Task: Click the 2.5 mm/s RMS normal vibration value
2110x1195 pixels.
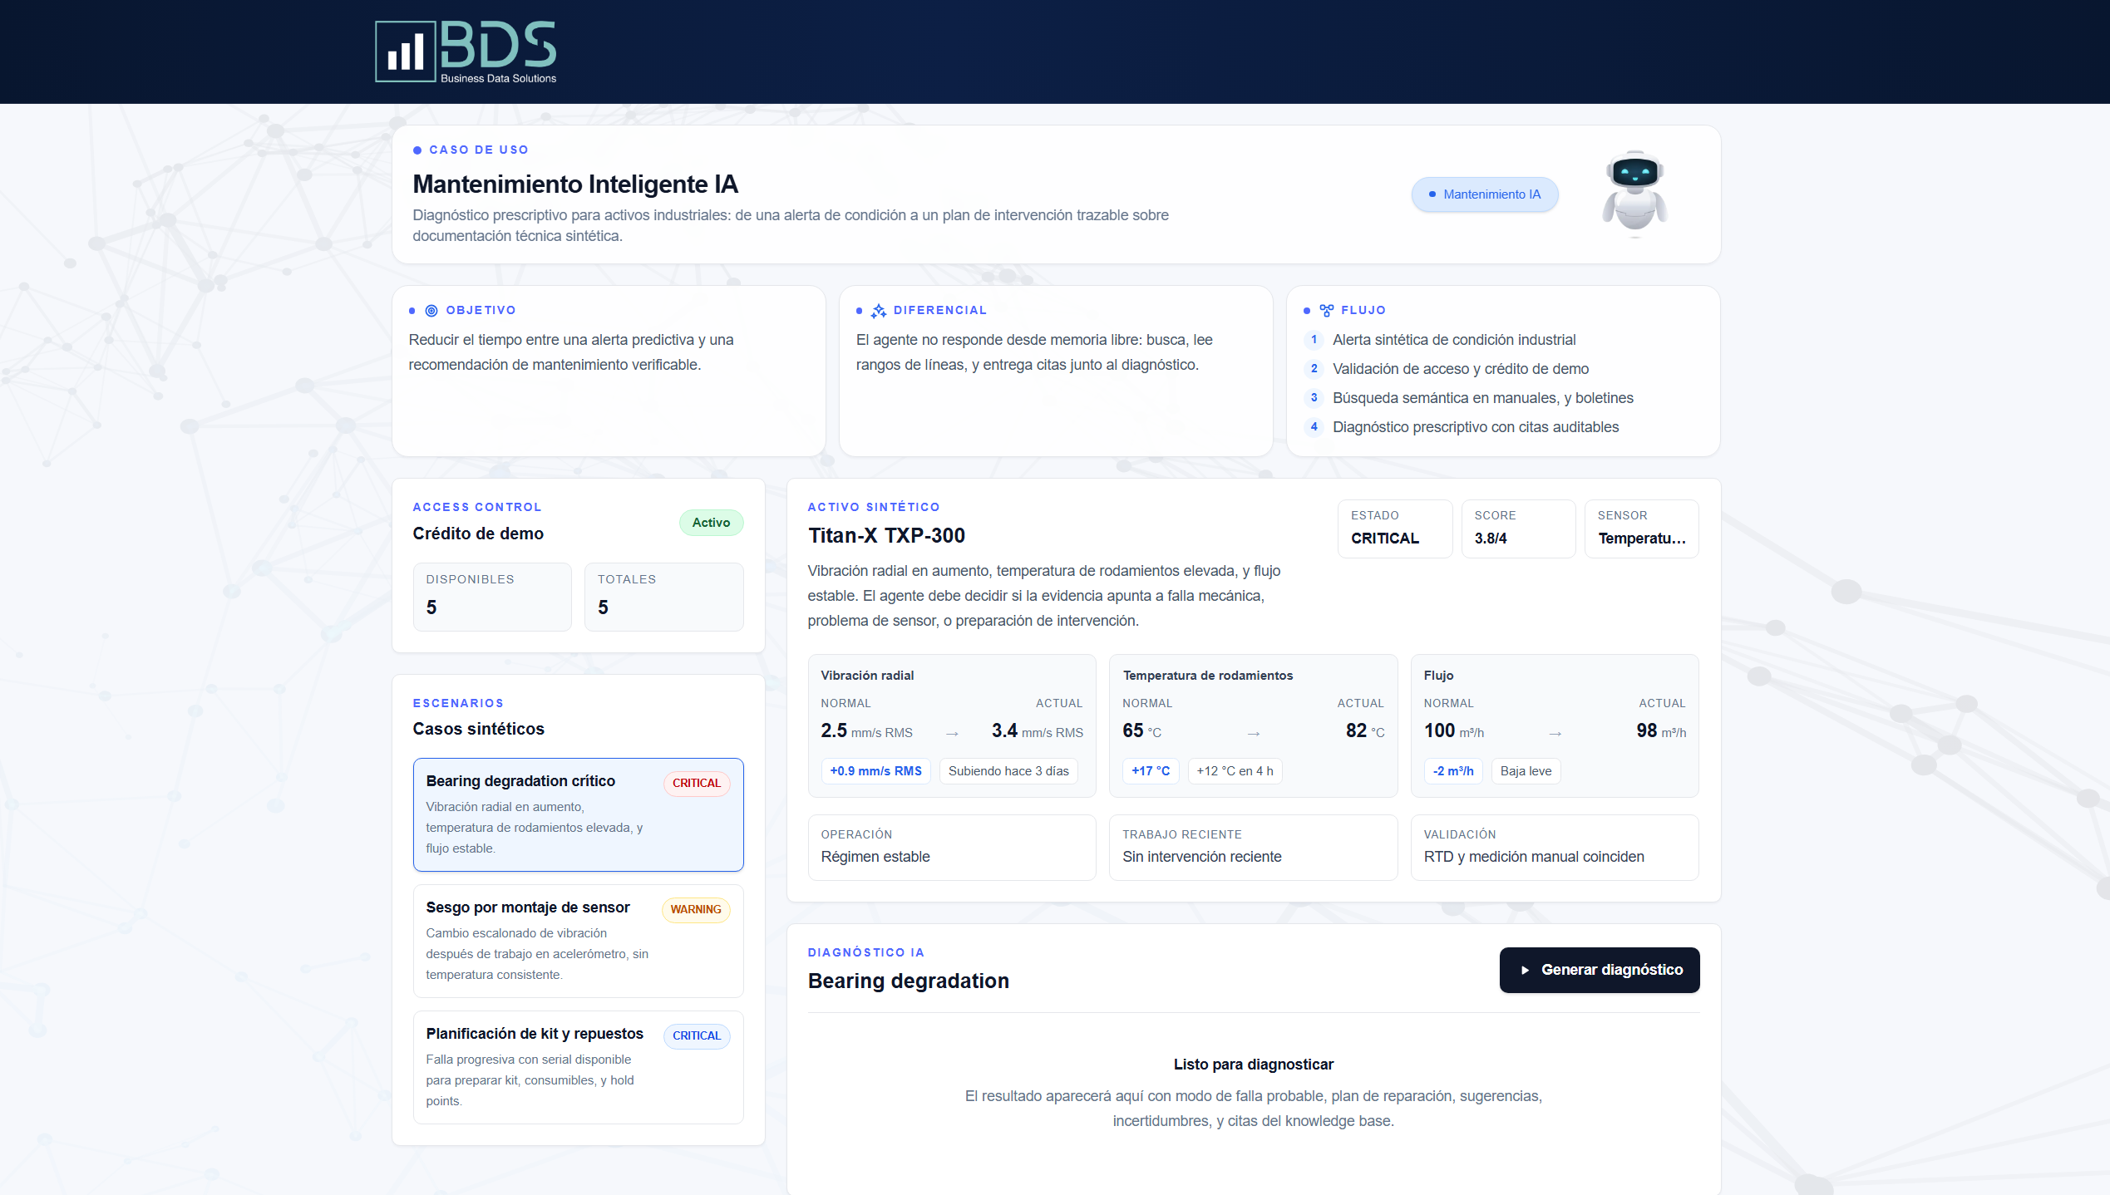Action: (x=866, y=731)
